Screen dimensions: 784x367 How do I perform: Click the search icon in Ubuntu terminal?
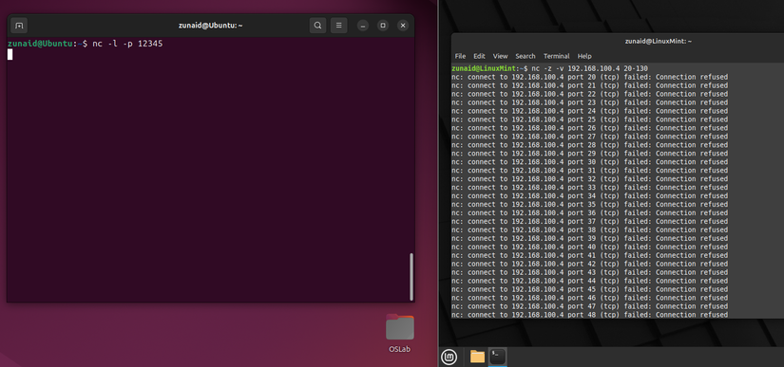pos(317,26)
